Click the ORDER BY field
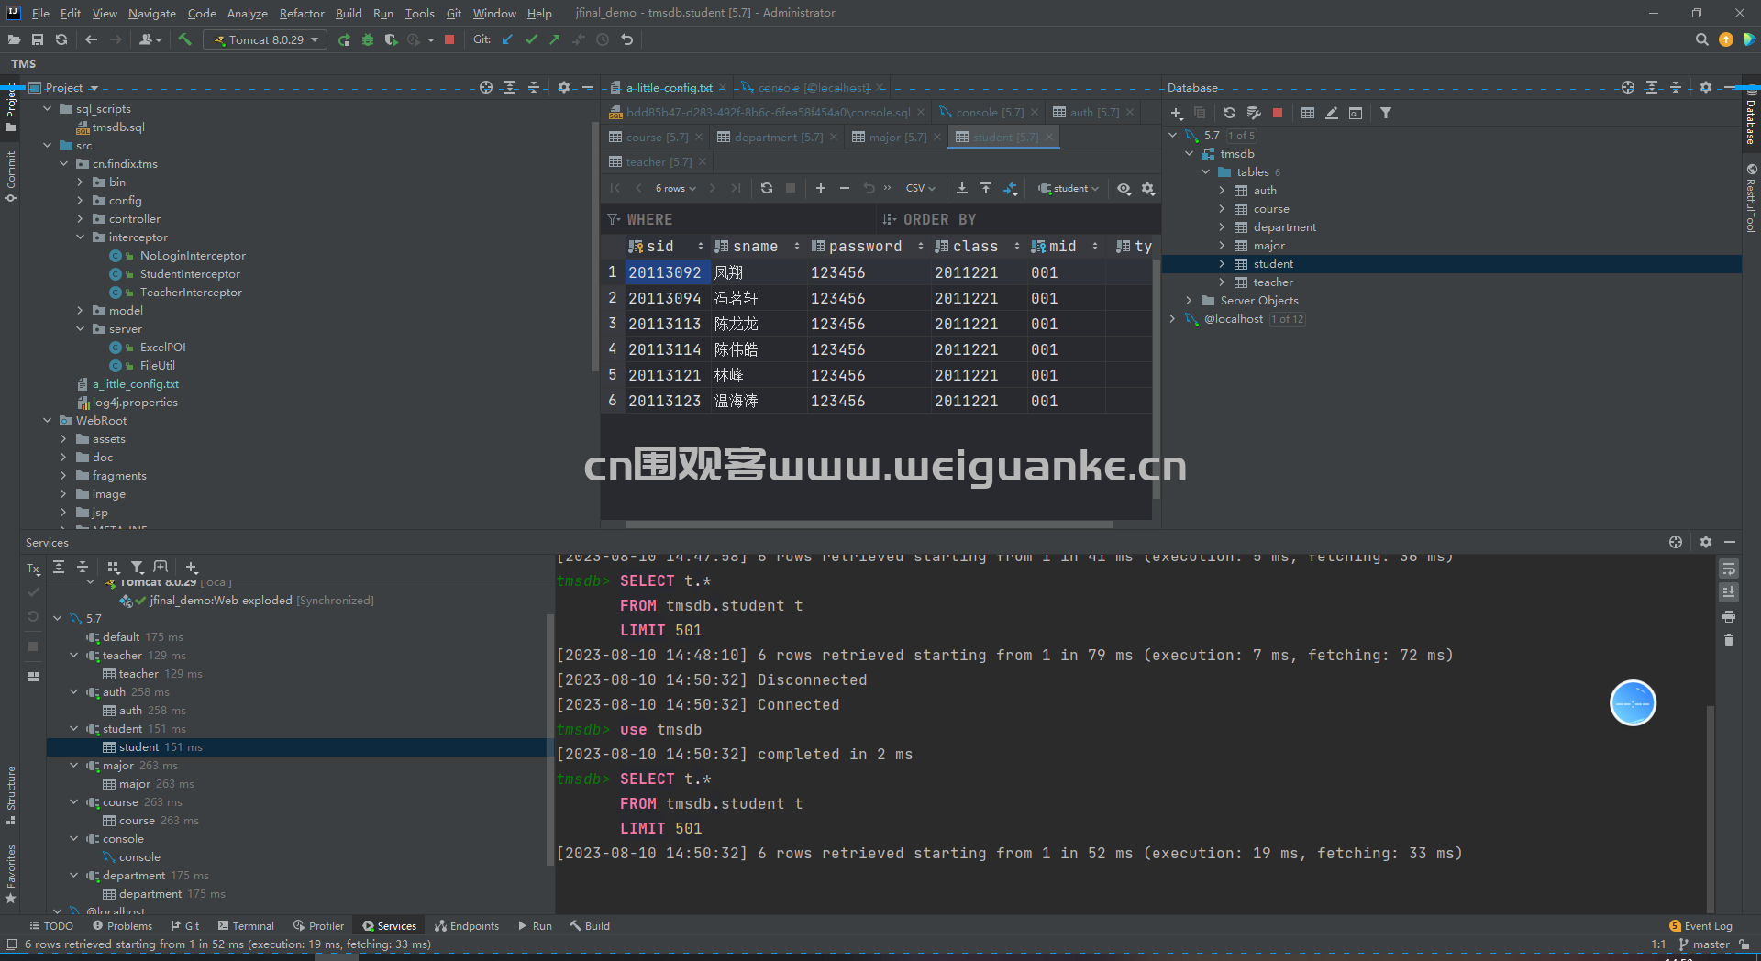This screenshot has width=1761, height=961. (x=1017, y=220)
